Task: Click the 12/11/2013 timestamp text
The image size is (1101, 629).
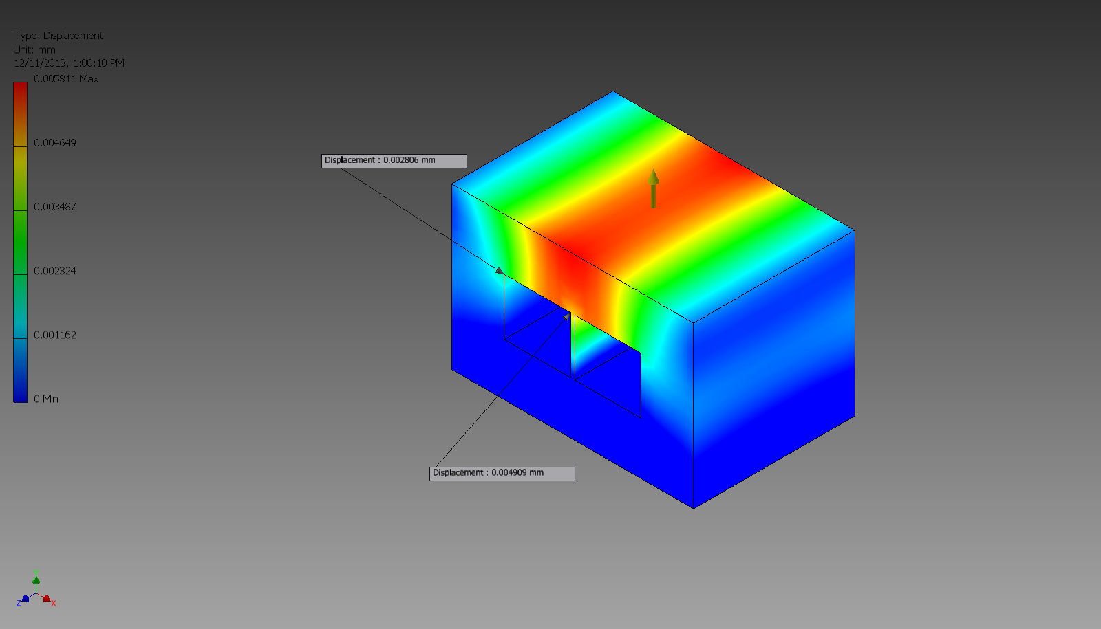Action: [x=69, y=63]
